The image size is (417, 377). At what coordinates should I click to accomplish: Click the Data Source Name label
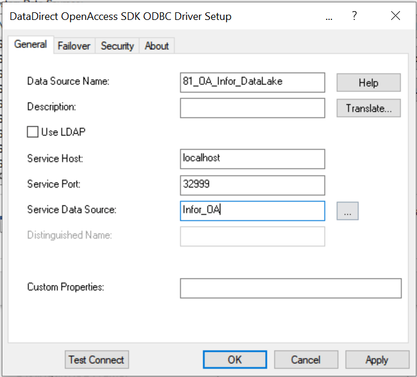68,81
